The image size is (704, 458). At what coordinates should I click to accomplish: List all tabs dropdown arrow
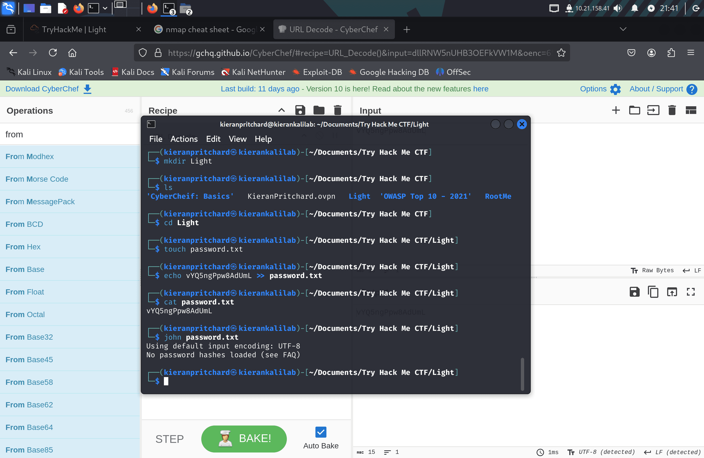623,29
